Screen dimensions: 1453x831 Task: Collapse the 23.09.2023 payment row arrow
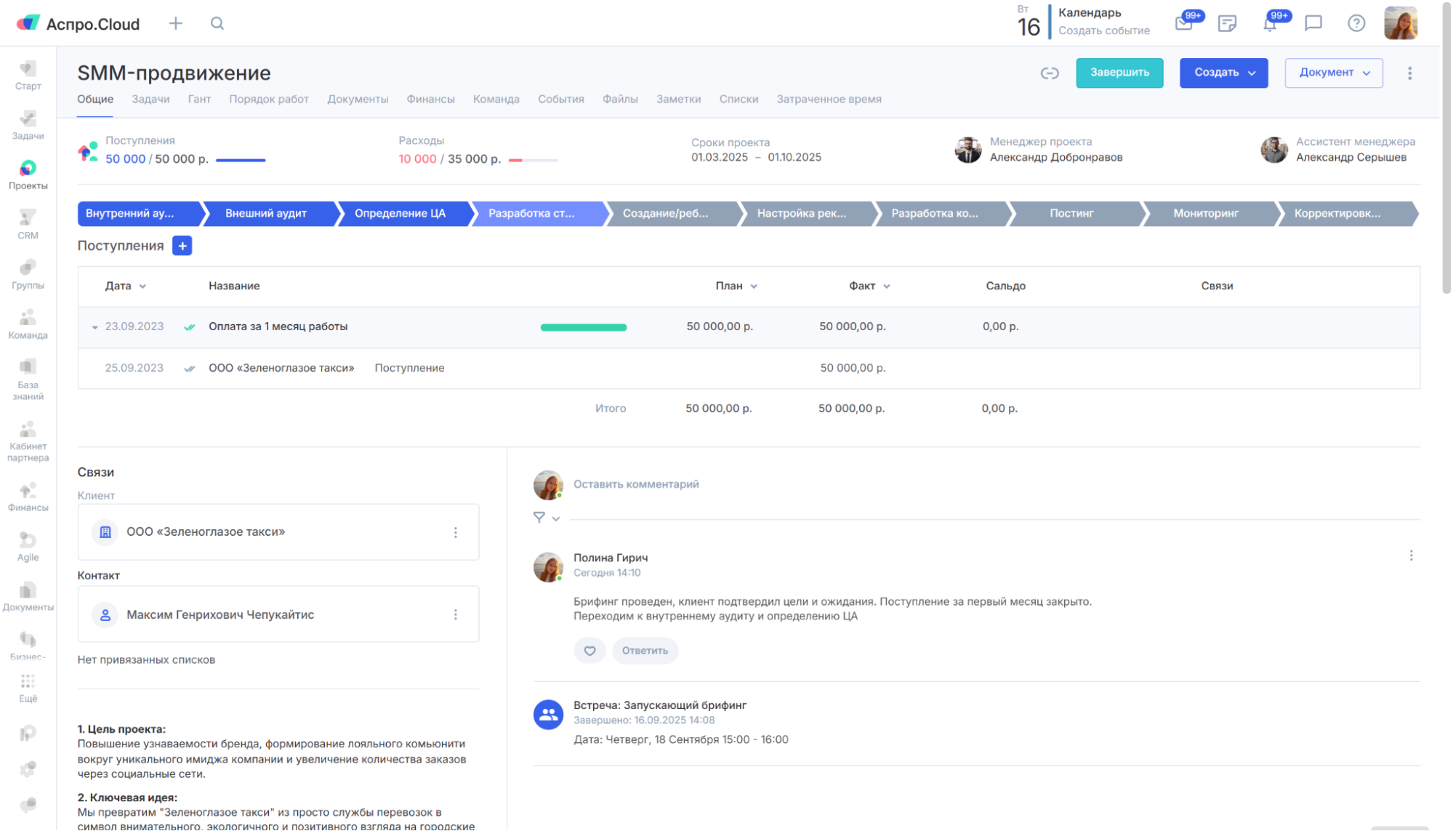coord(94,327)
